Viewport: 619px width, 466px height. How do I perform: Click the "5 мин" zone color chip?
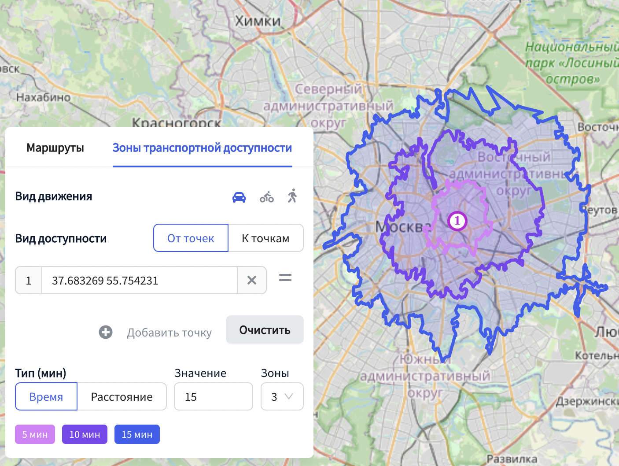[x=35, y=435]
